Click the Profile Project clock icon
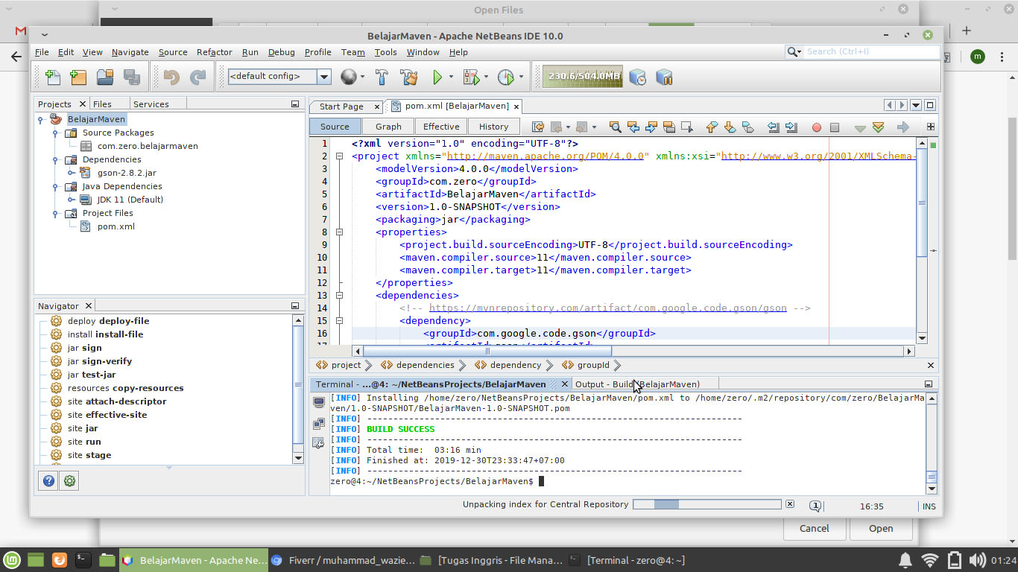 [505, 77]
